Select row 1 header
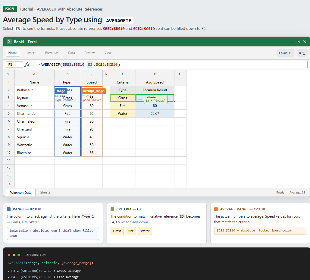This screenshot has height=280, width=310. (9, 82)
